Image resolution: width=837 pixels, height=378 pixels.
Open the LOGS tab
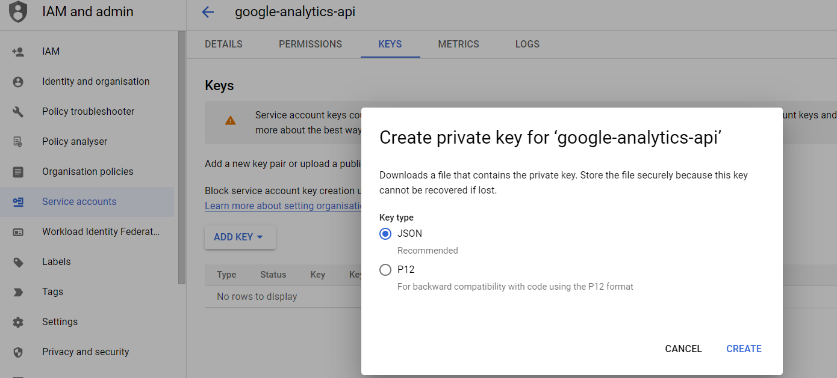(527, 44)
